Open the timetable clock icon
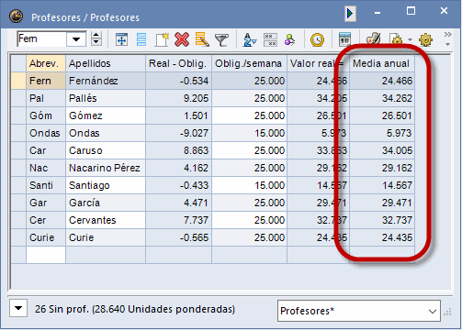 (317, 40)
